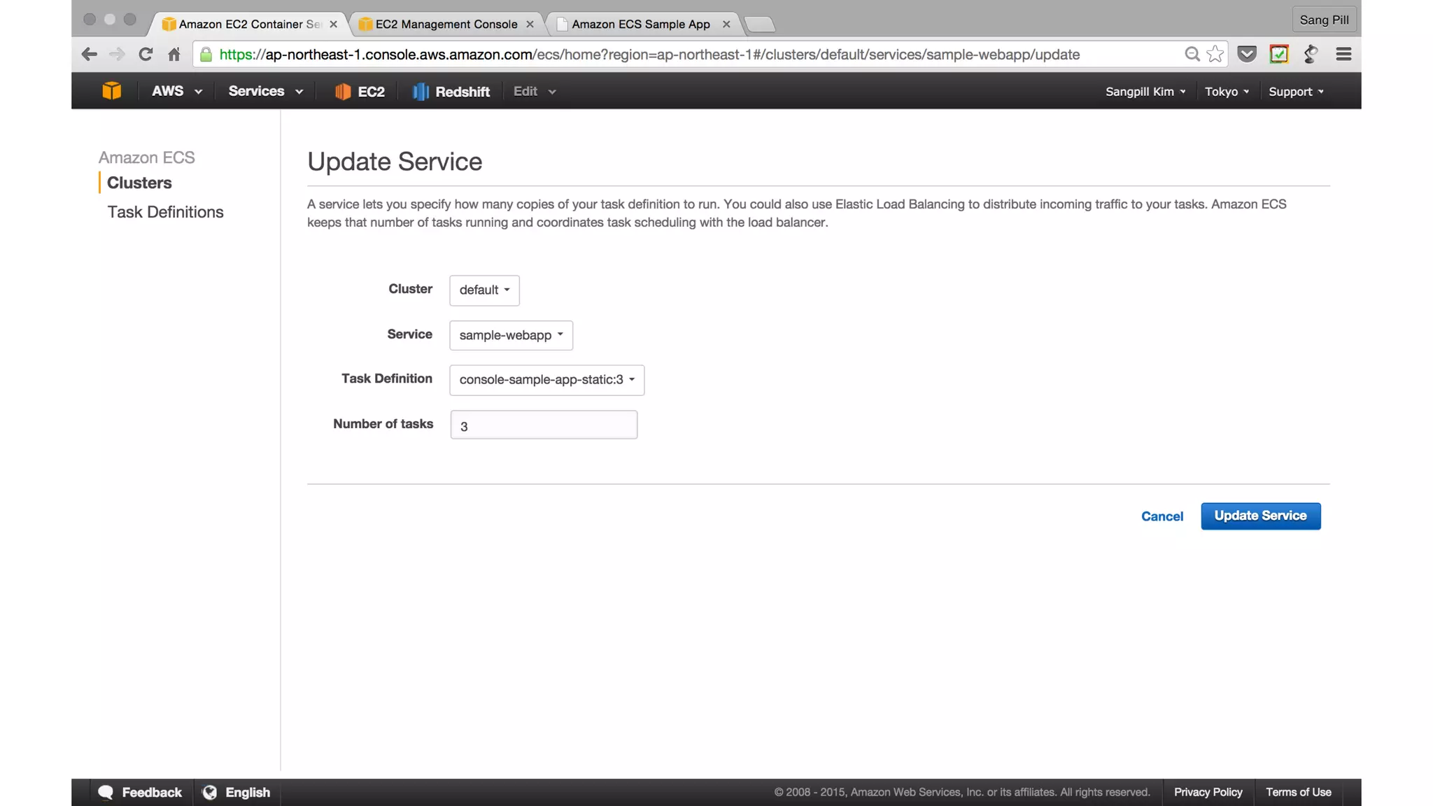Bookmark the page with the star icon

1215,55
